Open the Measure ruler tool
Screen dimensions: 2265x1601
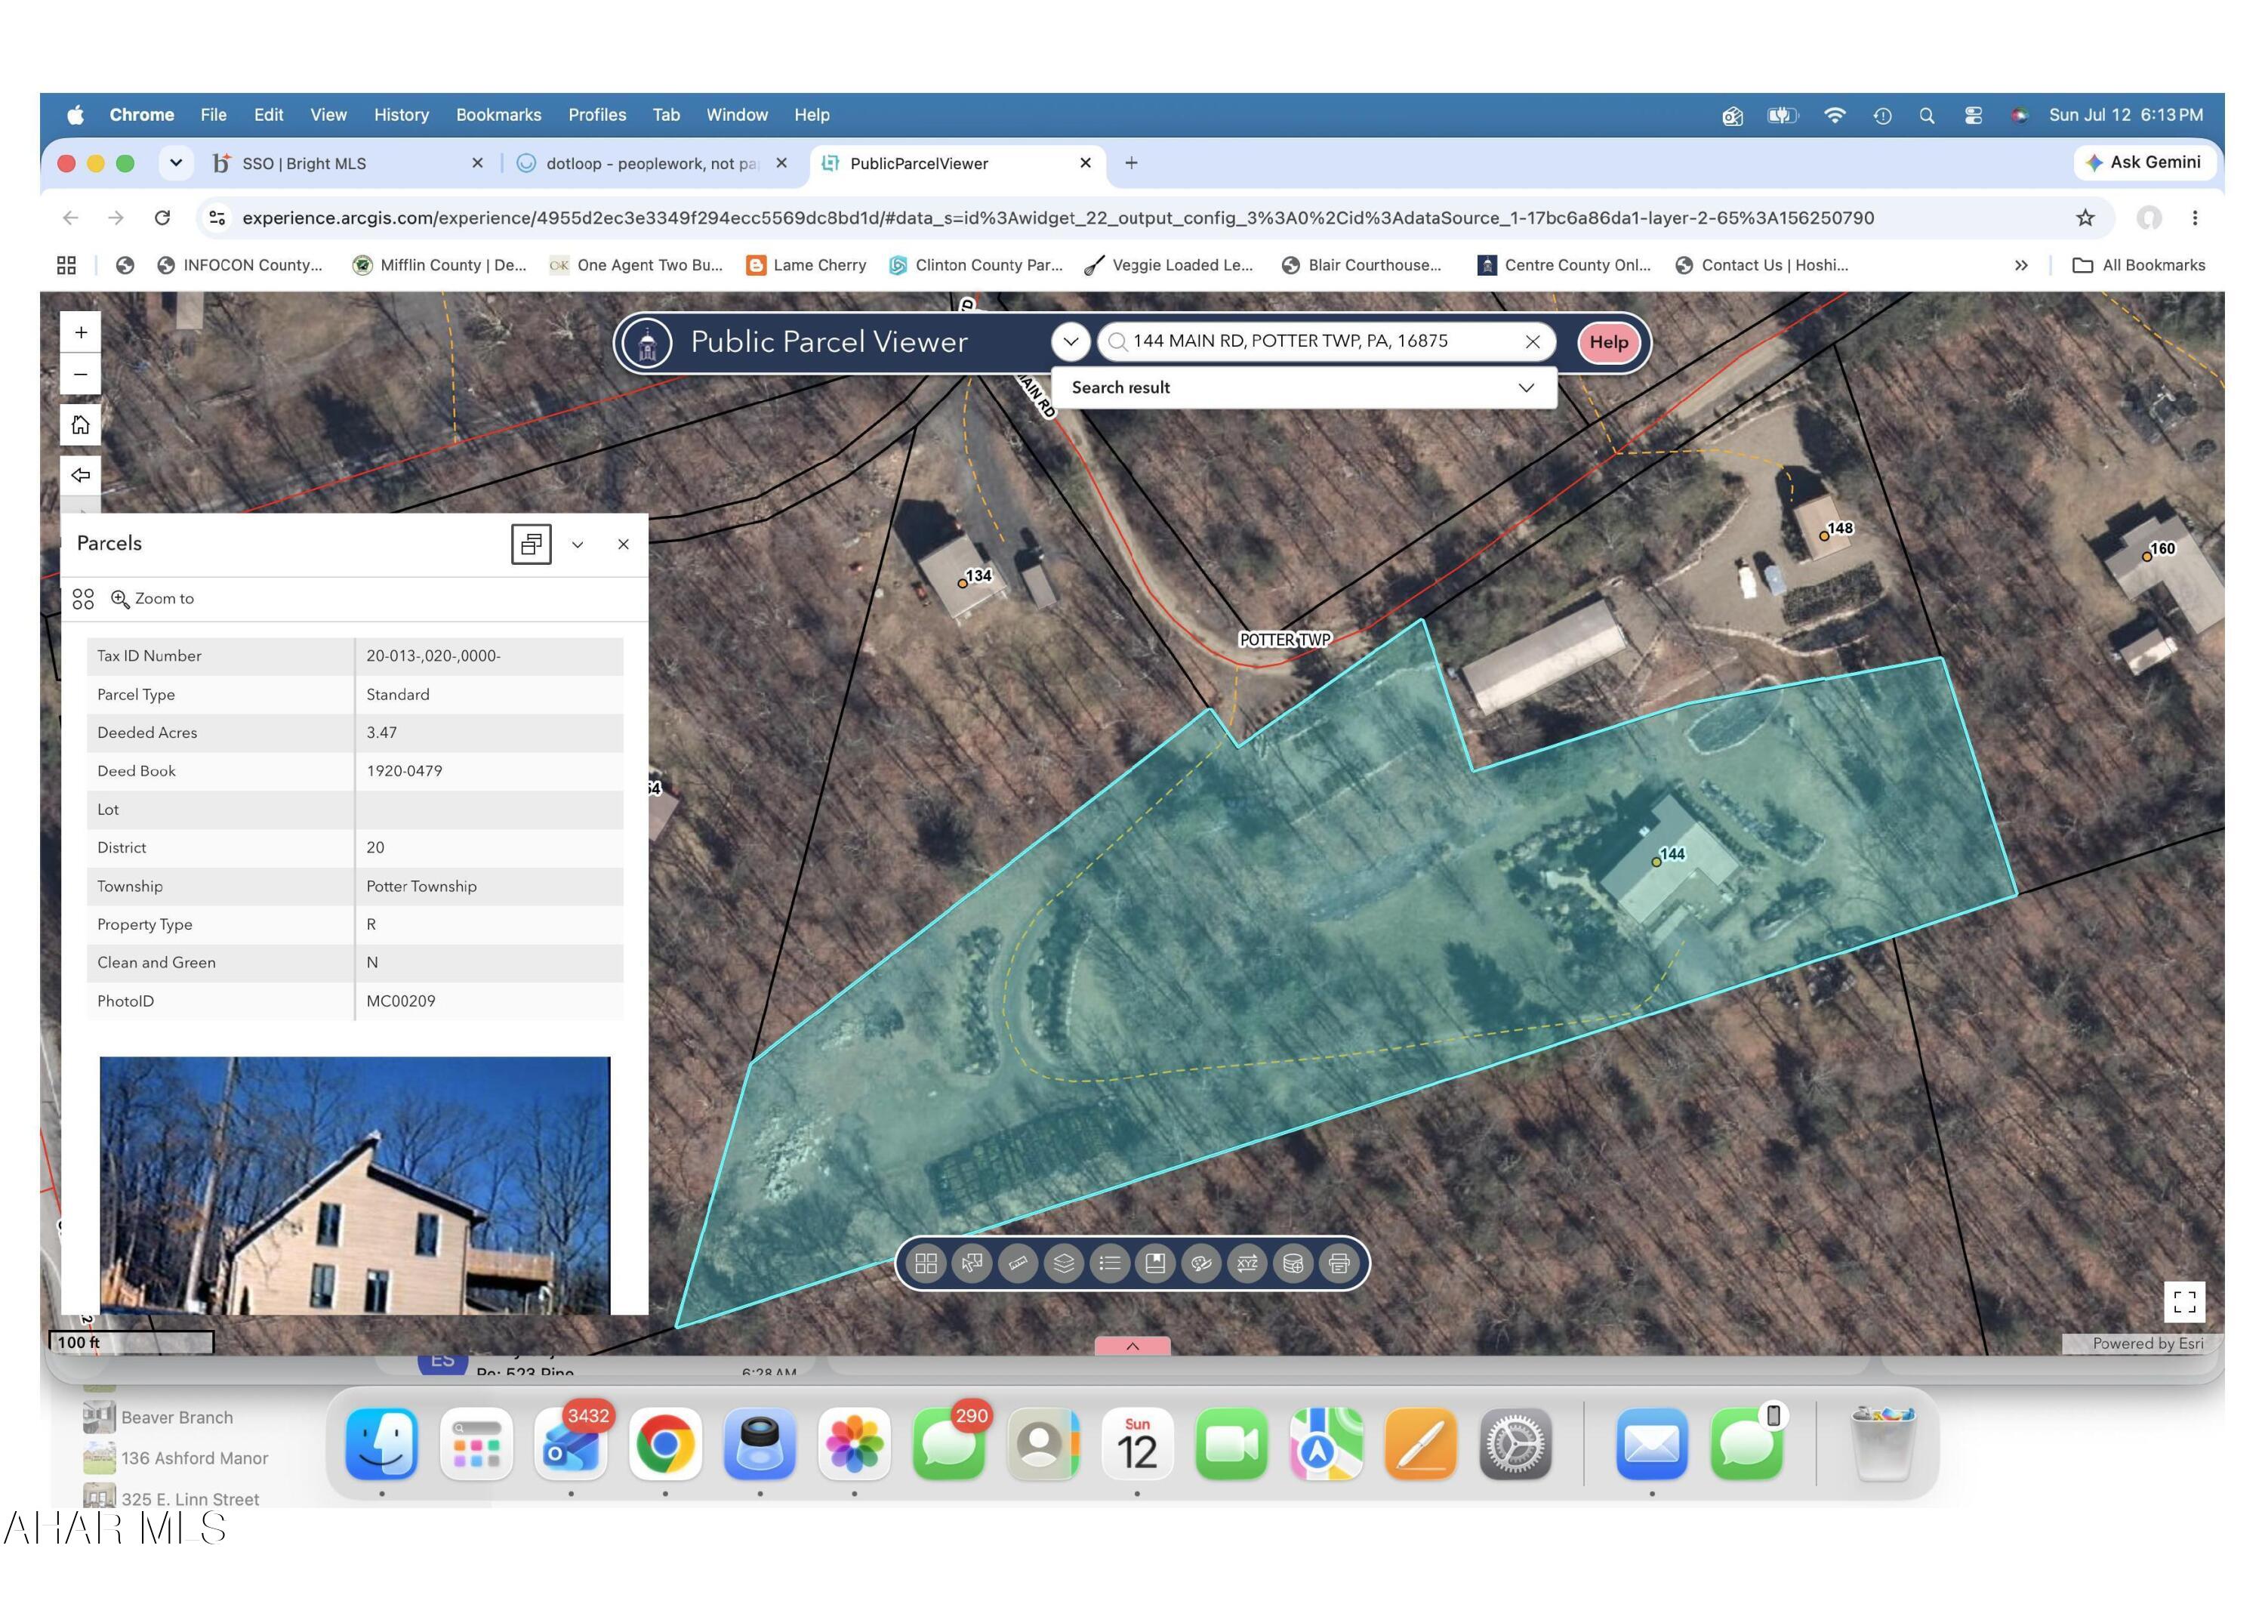coord(1018,1263)
